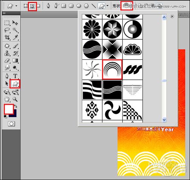Open the shape picker dropdown
This screenshot has width=190, height=180.
click(x=126, y=6)
